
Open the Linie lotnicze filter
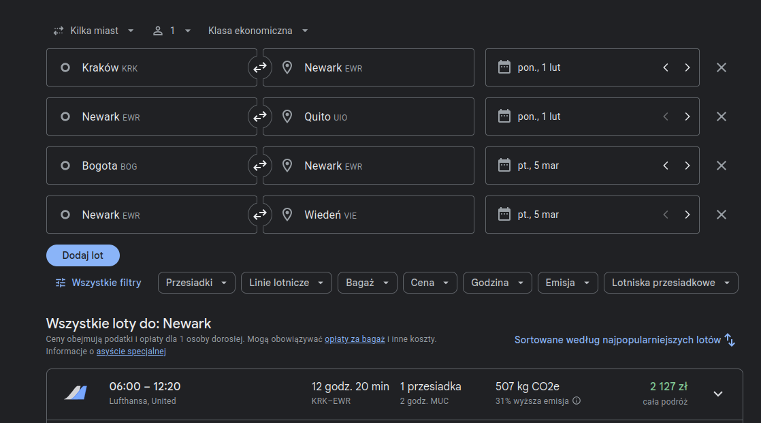click(287, 283)
